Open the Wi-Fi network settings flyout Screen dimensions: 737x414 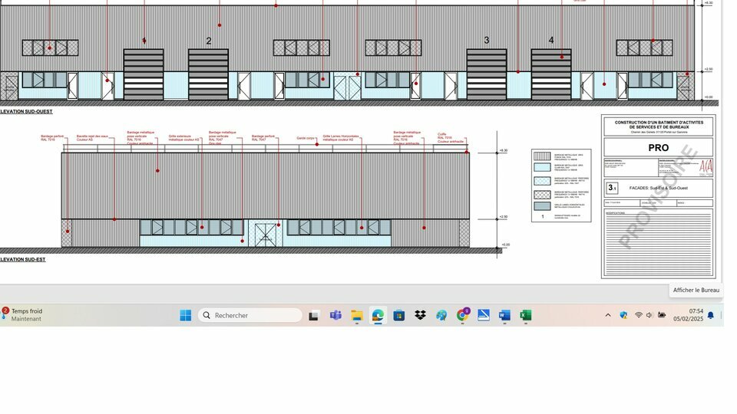(x=638, y=315)
